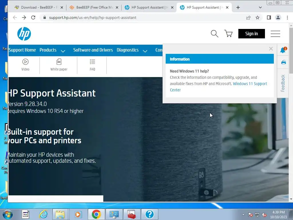The width and height of the screenshot is (293, 220).
Task: Open the Chrome three-dot menu
Action: click(287, 17)
